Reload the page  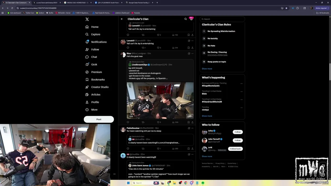tap(12, 8)
